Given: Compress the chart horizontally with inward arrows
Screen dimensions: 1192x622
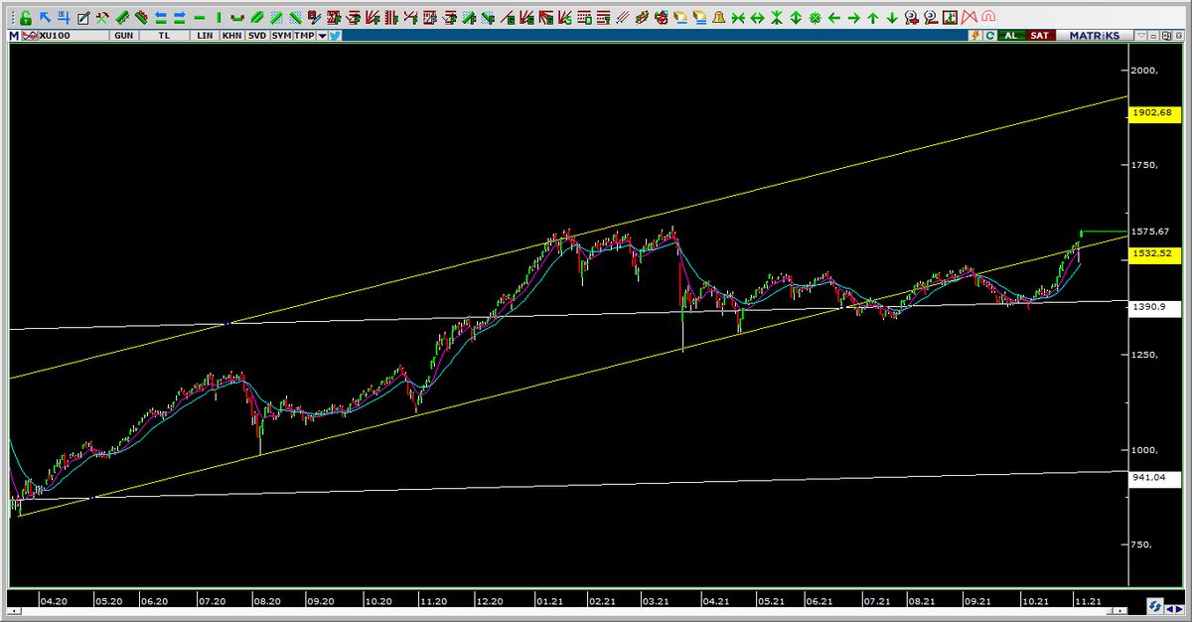Looking at the screenshot, I should (x=738, y=18).
